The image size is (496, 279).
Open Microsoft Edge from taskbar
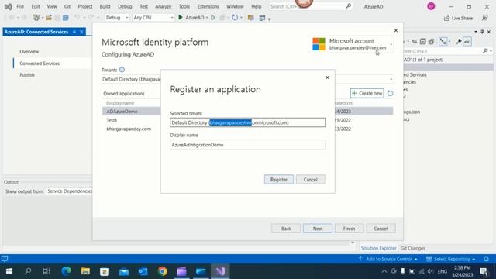coord(66,271)
